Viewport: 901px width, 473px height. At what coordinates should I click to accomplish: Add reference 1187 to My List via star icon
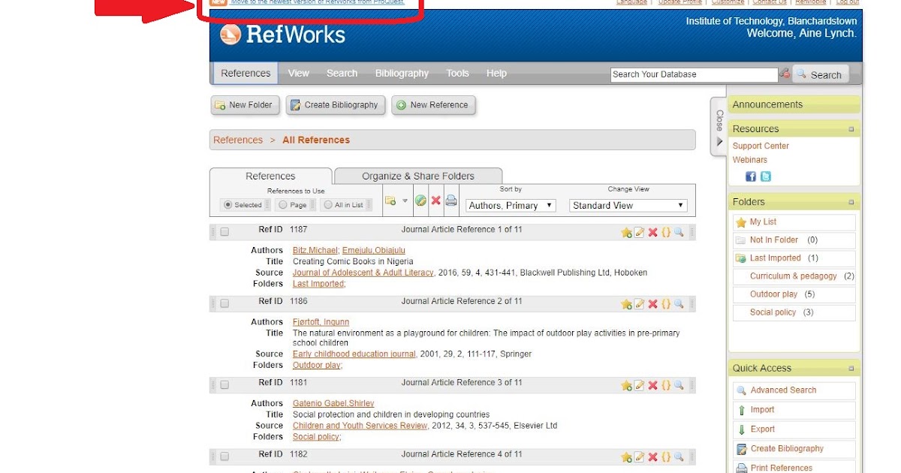(x=627, y=233)
